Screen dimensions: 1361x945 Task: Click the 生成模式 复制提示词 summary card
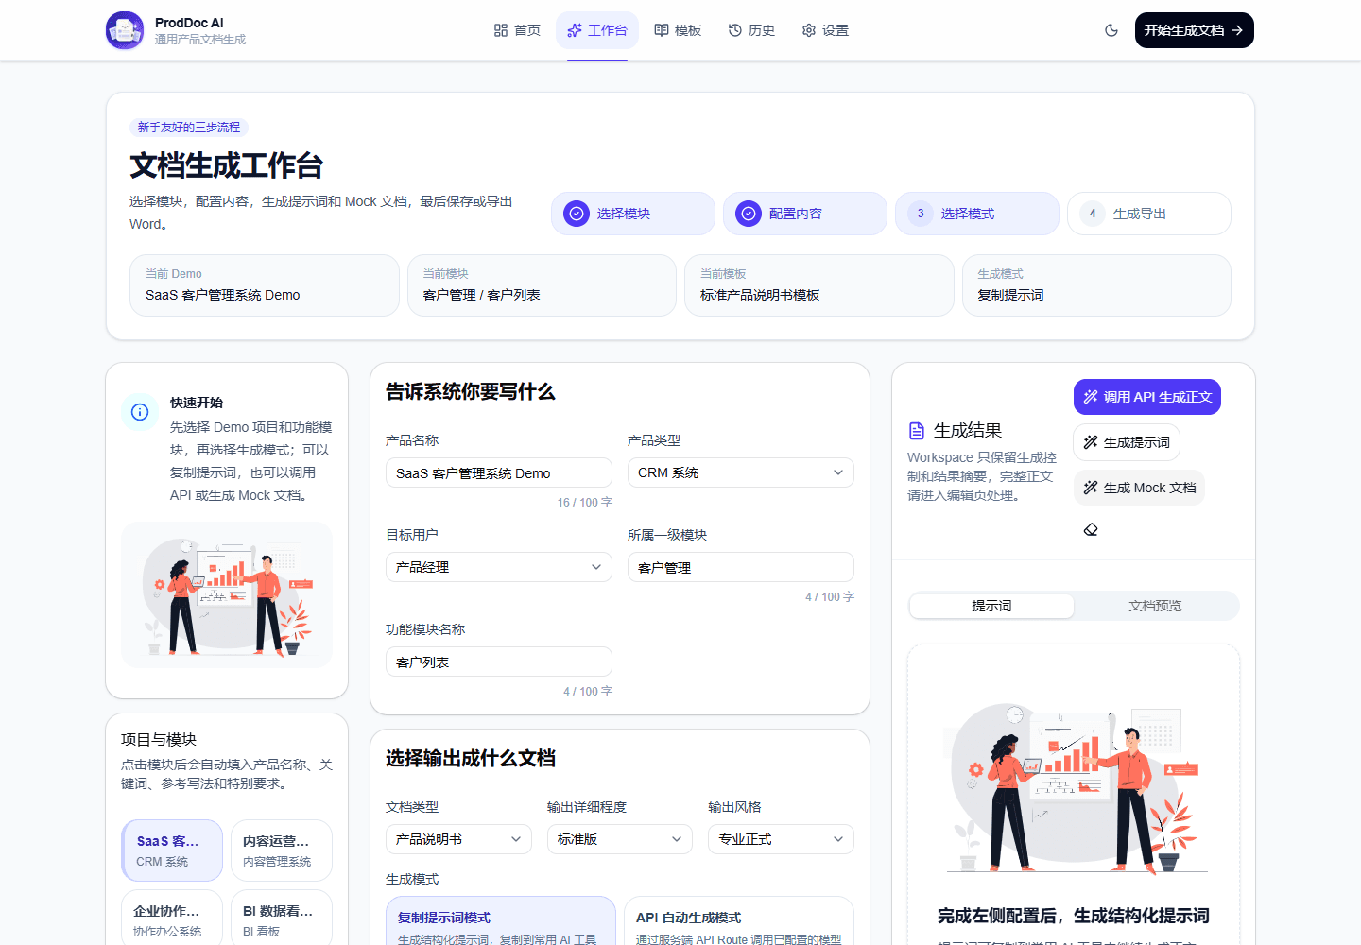1096,285
